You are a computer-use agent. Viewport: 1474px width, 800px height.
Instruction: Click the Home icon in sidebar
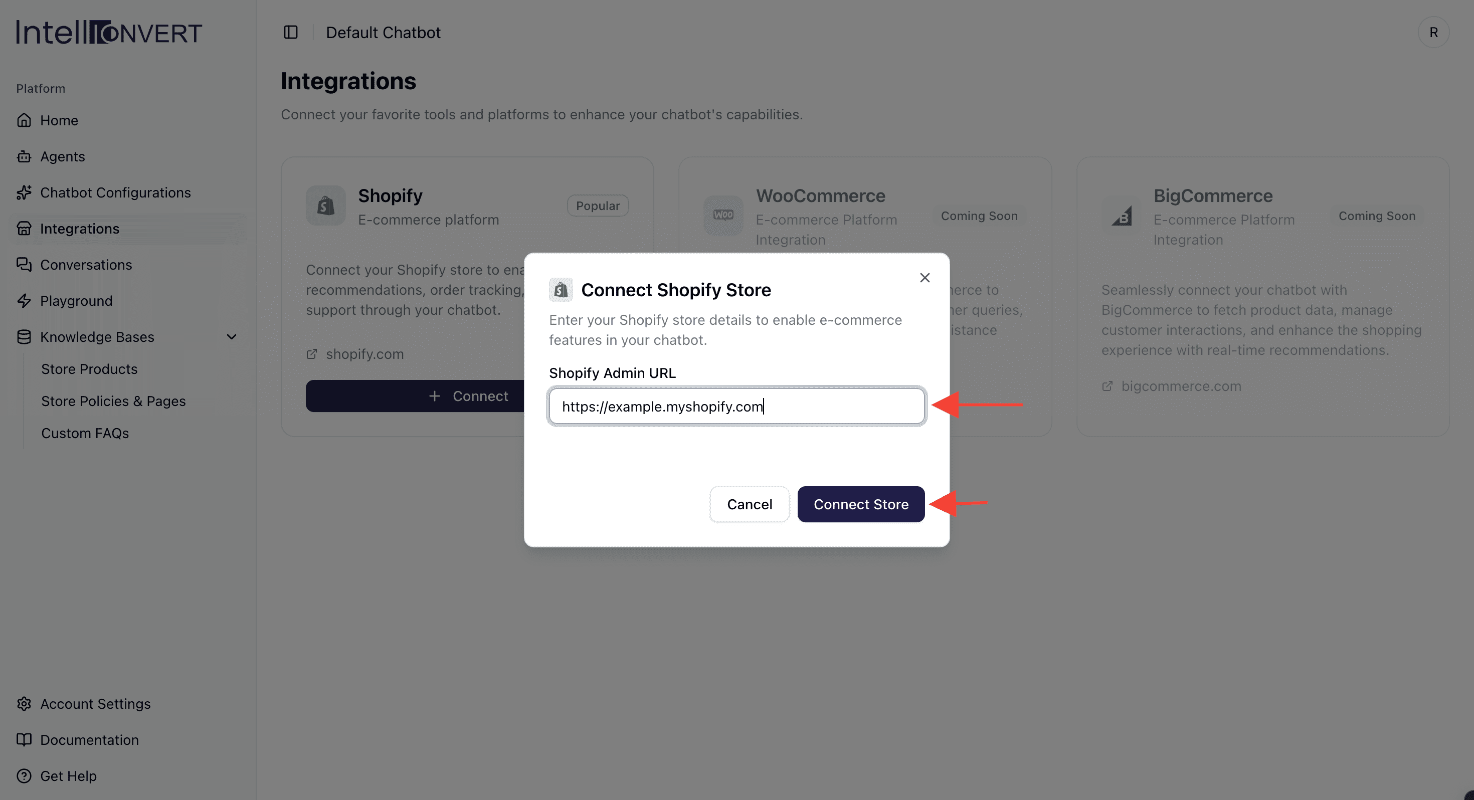point(24,120)
